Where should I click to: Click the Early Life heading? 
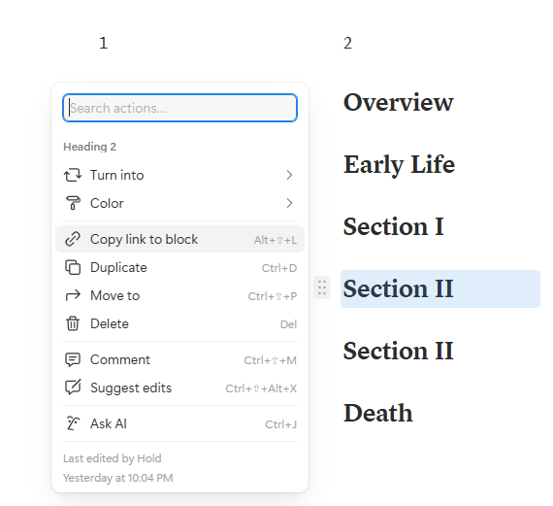pyautogui.click(x=400, y=165)
